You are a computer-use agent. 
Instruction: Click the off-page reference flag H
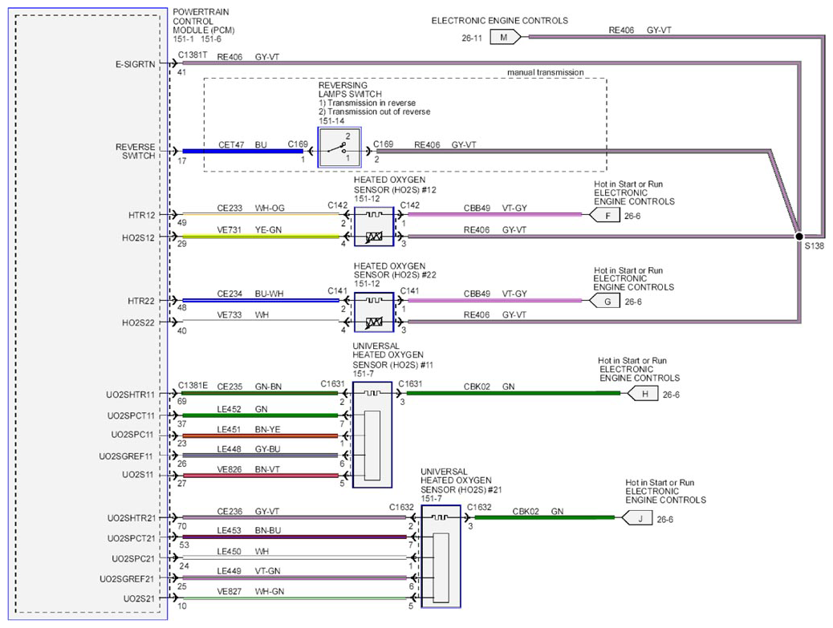tap(643, 394)
